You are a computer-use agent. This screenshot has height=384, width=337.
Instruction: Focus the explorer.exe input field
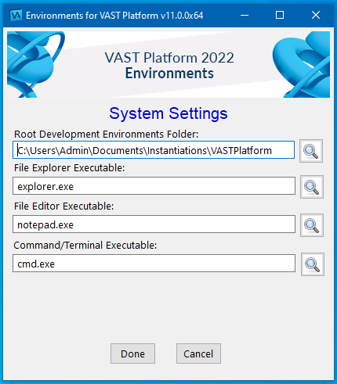pos(154,186)
